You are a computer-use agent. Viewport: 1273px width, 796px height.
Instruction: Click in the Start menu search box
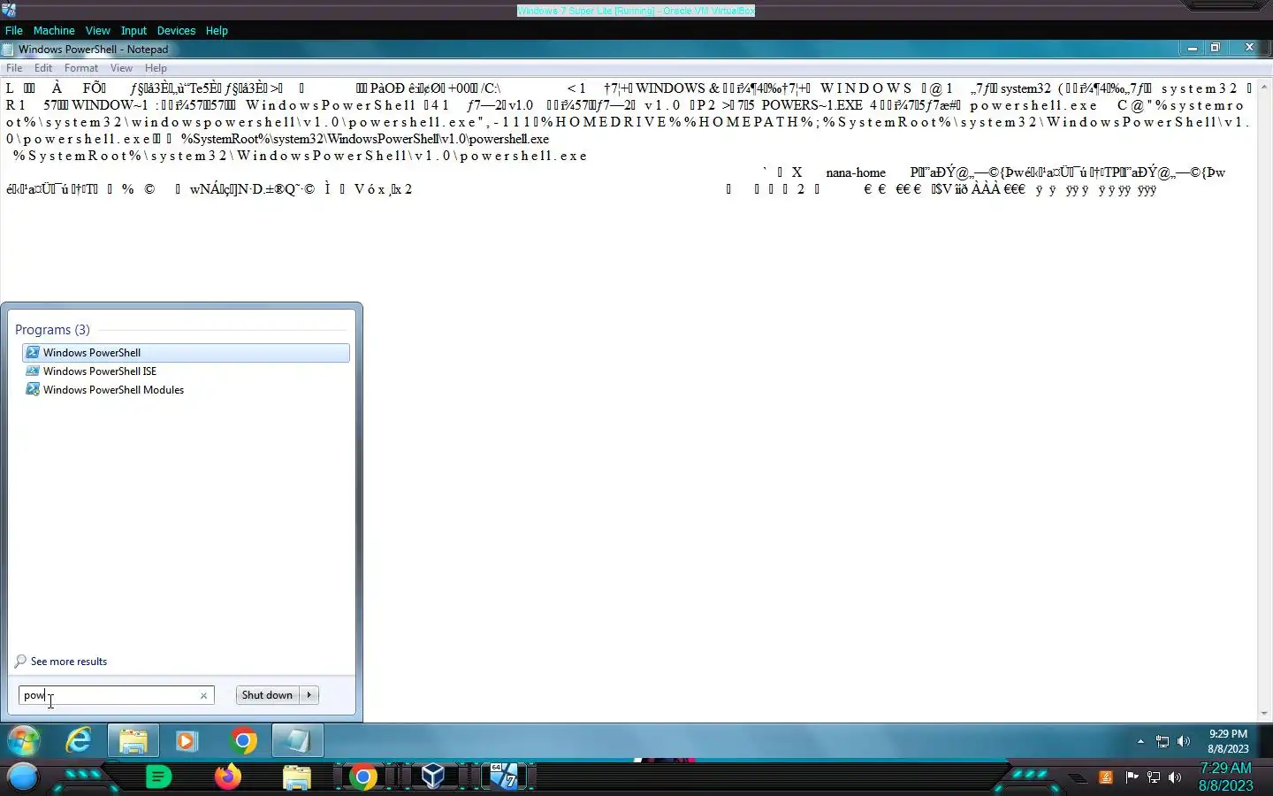(x=108, y=695)
